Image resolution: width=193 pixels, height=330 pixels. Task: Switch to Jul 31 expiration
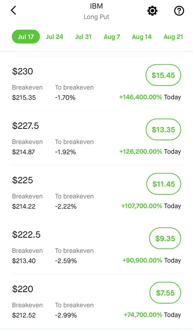(83, 37)
